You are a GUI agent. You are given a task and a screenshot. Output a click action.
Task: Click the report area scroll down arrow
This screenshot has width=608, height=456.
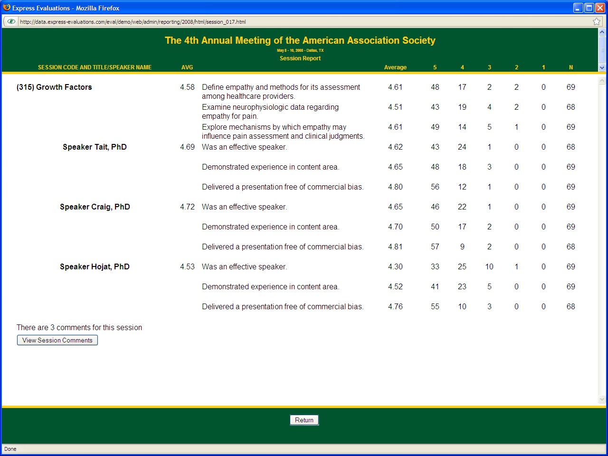pyautogui.click(x=602, y=399)
